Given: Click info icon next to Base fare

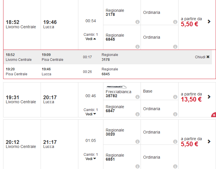Looking at the screenshot, I should pyautogui.click(x=175, y=97).
